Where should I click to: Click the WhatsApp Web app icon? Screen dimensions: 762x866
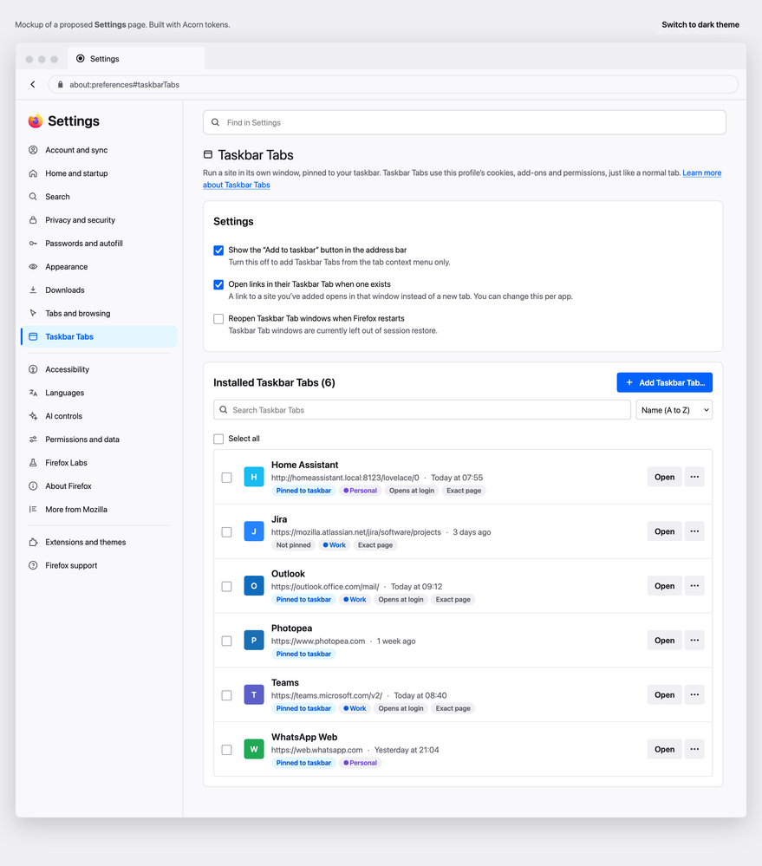pos(254,750)
